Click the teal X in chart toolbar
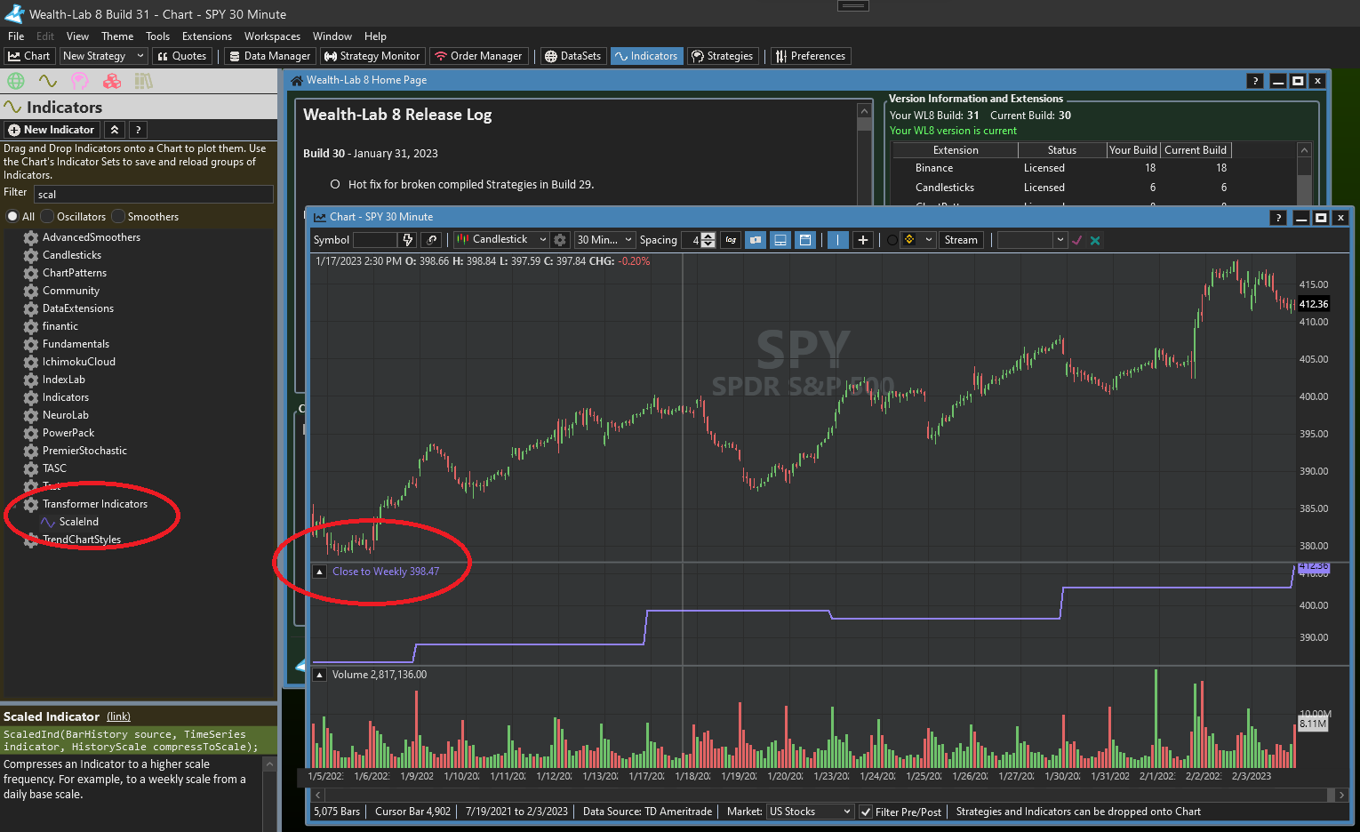The image size is (1360, 832). tap(1095, 240)
